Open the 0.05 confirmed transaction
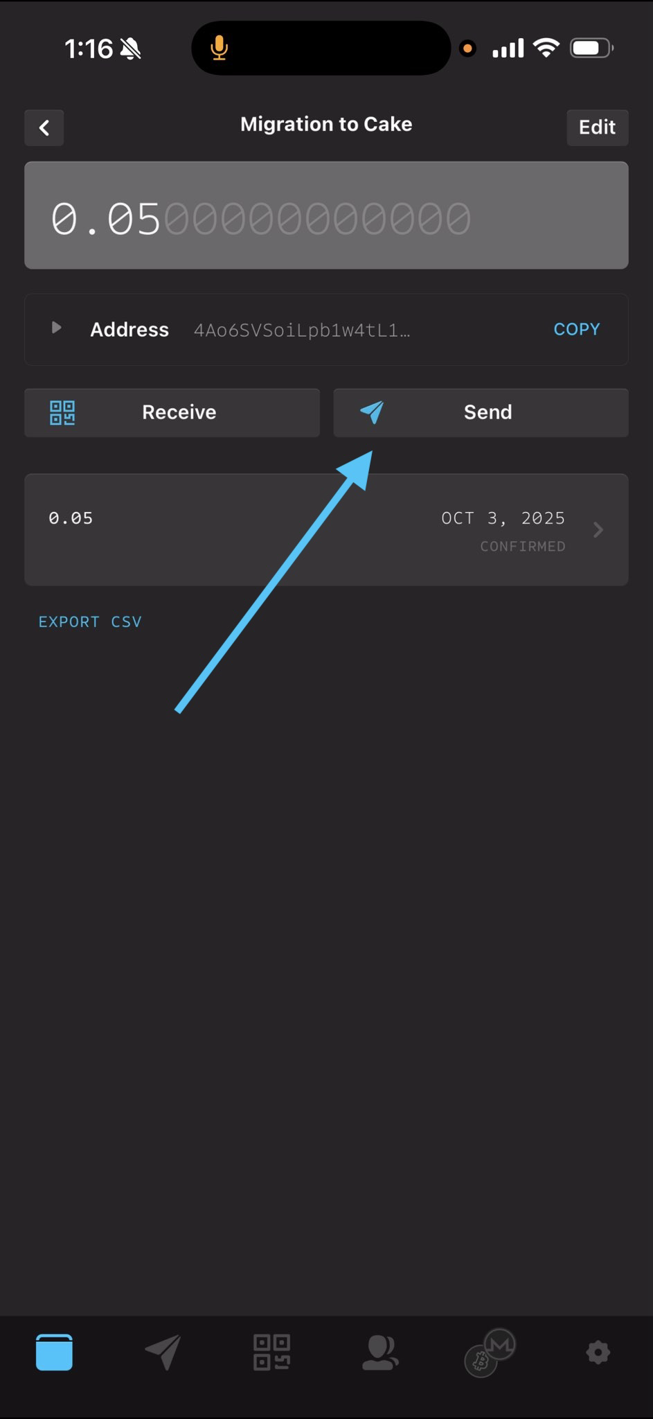The width and height of the screenshot is (653, 1419). [326, 530]
